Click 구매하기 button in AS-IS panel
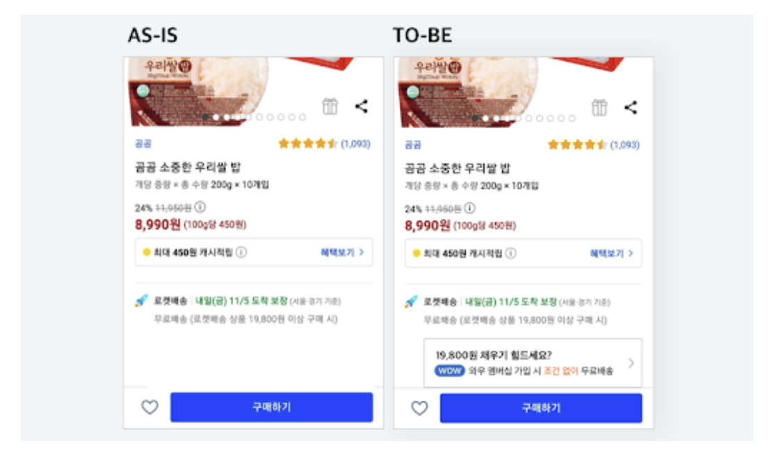 pyautogui.click(x=271, y=407)
